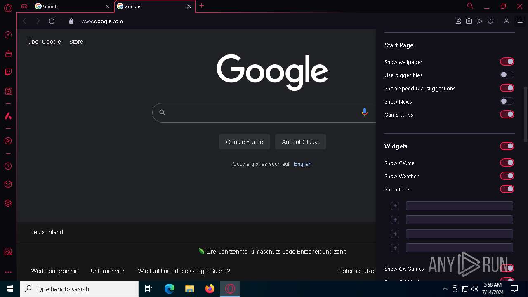Go forward to the next page
The image size is (528, 297).
point(38,21)
